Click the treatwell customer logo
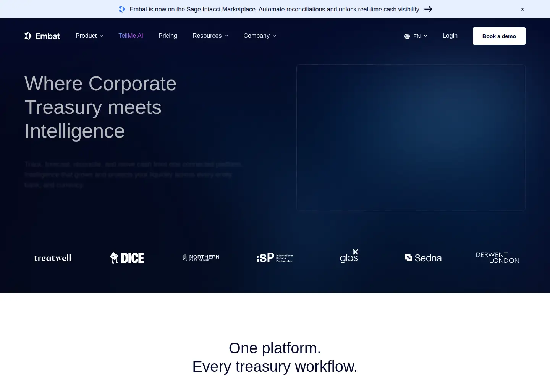Screen dimensions: 550x382 [53, 258]
